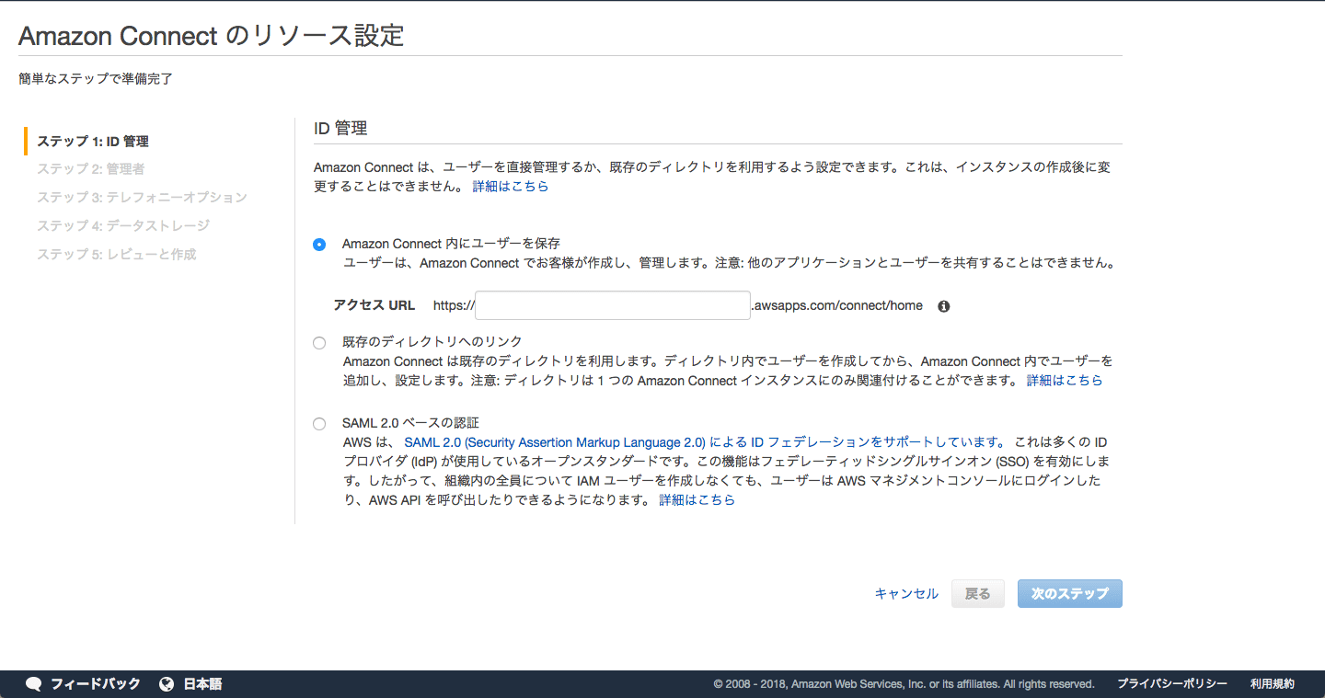Viewport: 1325px width, 698px height.
Task: Click '.awsapps.com/connect/home' URL suffix text
Action: (x=837, y=305)
